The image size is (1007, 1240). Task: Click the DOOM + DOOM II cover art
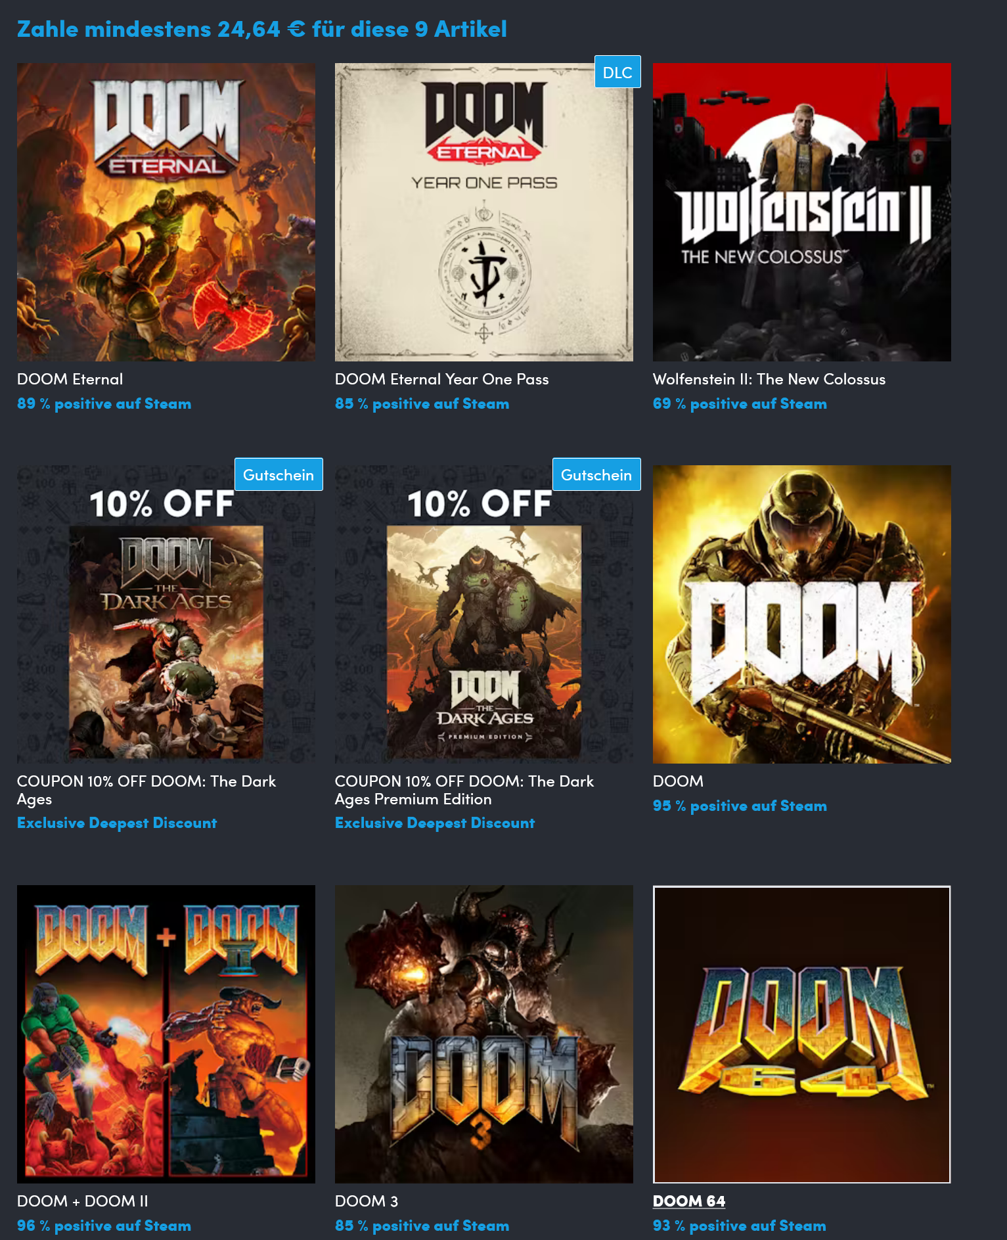click(x=166, y=1034)
